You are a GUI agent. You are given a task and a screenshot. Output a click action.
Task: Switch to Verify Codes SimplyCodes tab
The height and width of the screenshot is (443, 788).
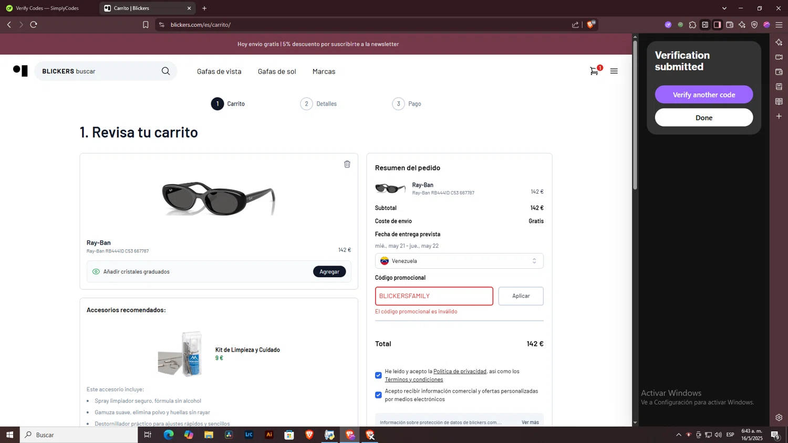[x=47, y=8]
